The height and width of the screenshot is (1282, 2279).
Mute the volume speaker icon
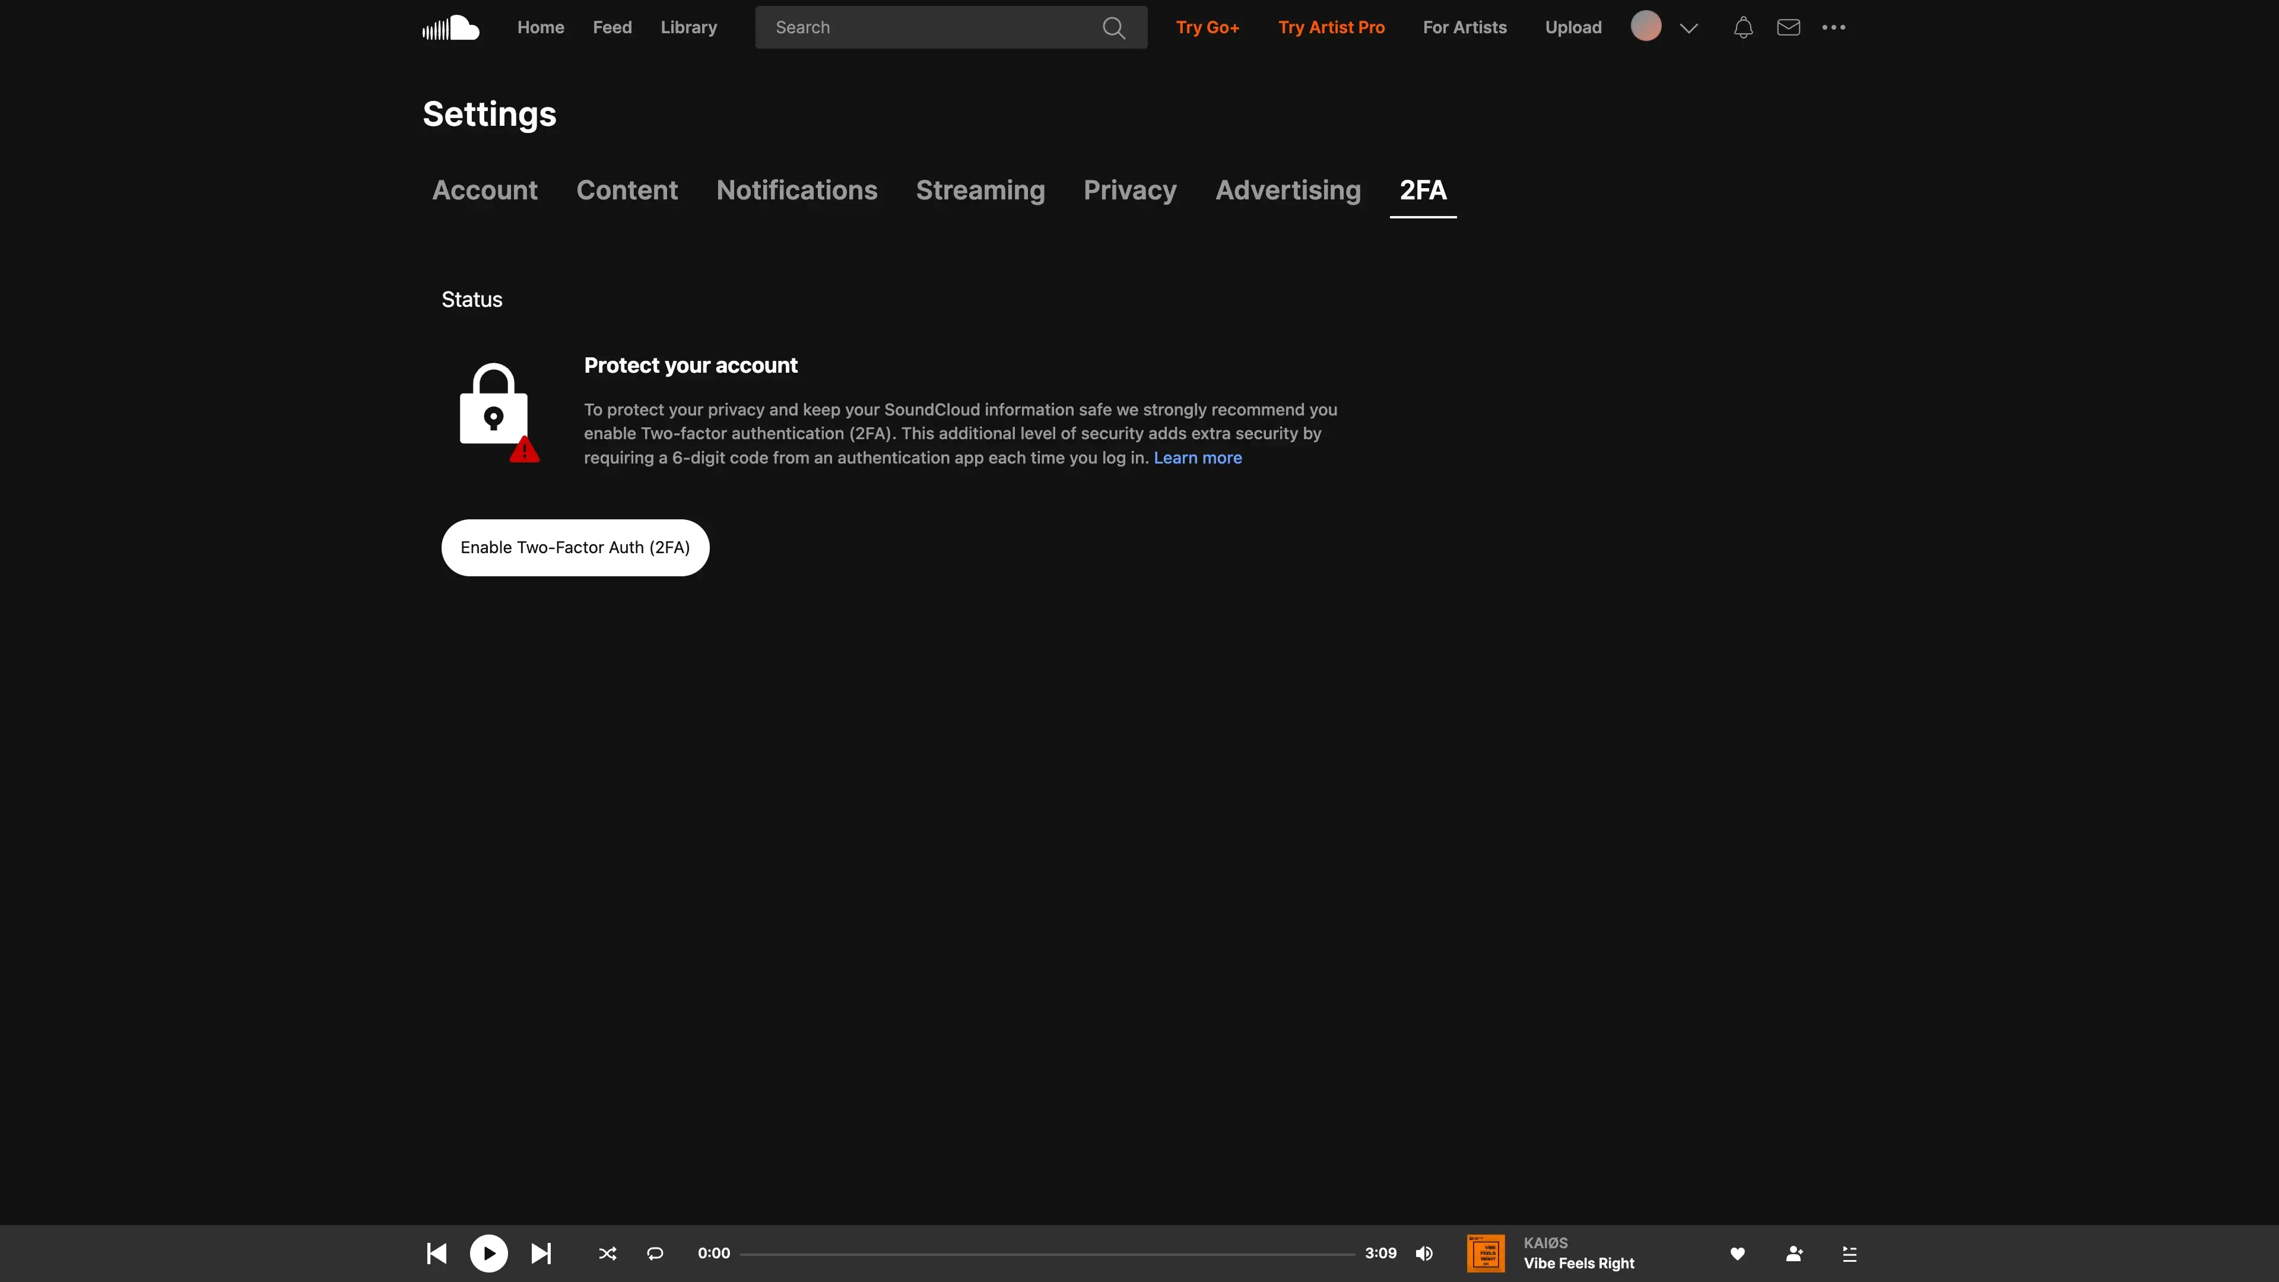pos(1424,1253)
